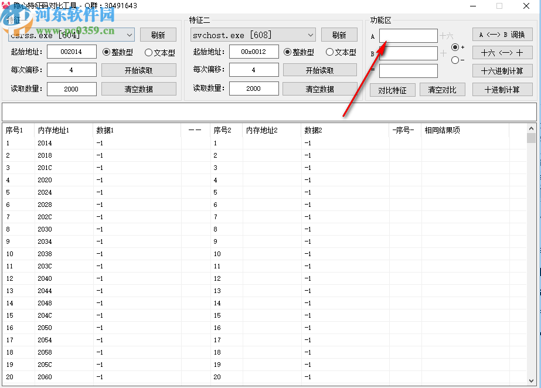Click the 十进制计算 decimal calculate button
Screen dimensions: 541x388
tap(502, 89)
